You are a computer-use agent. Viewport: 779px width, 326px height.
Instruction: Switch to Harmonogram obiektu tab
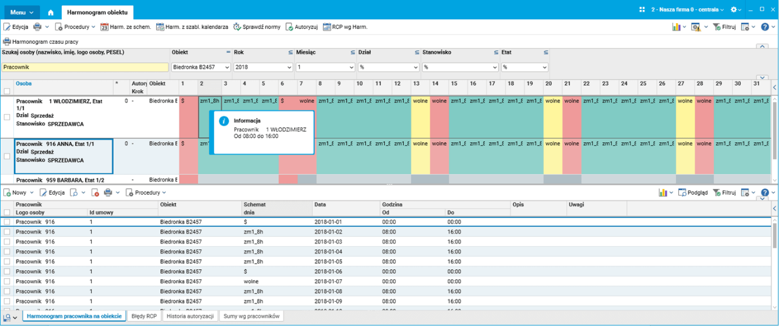(97, 12)
